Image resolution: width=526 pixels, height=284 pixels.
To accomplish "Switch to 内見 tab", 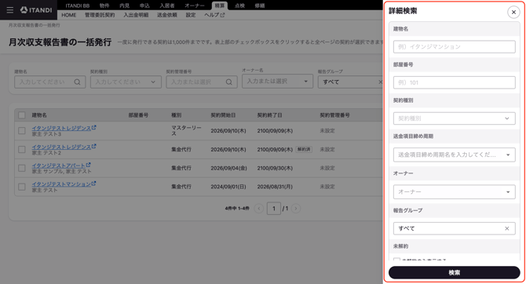I will 125,5.
